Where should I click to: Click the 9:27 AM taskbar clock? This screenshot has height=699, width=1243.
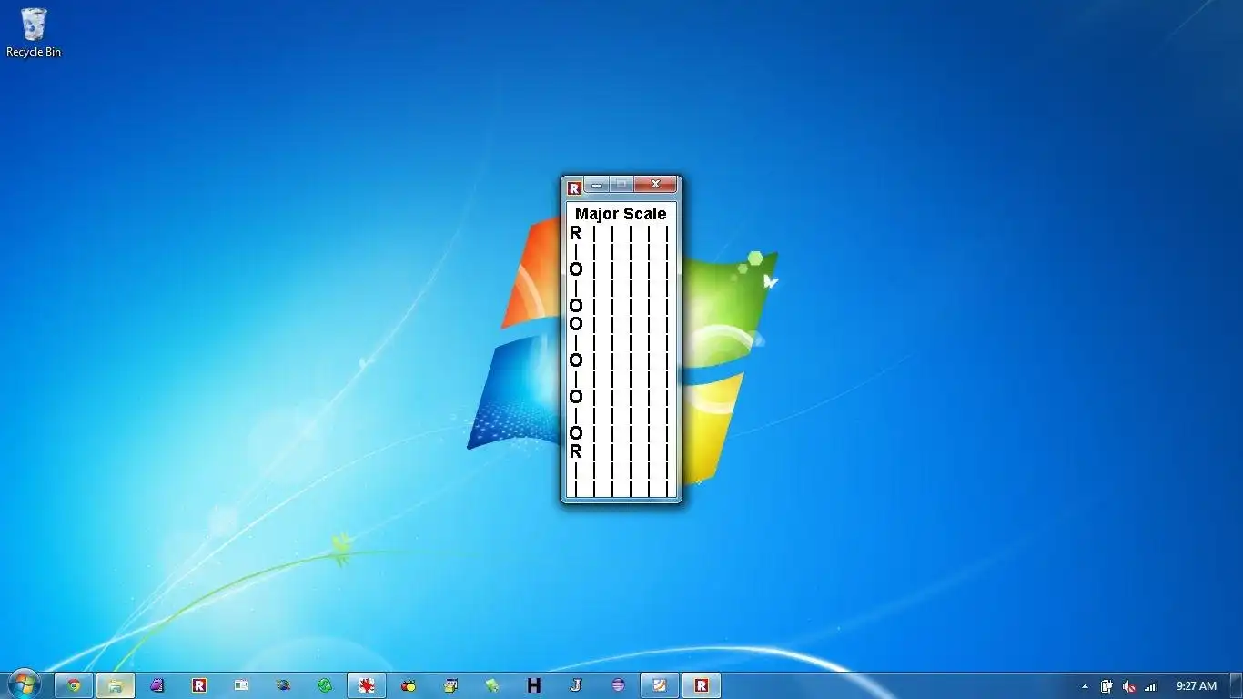1196,686
